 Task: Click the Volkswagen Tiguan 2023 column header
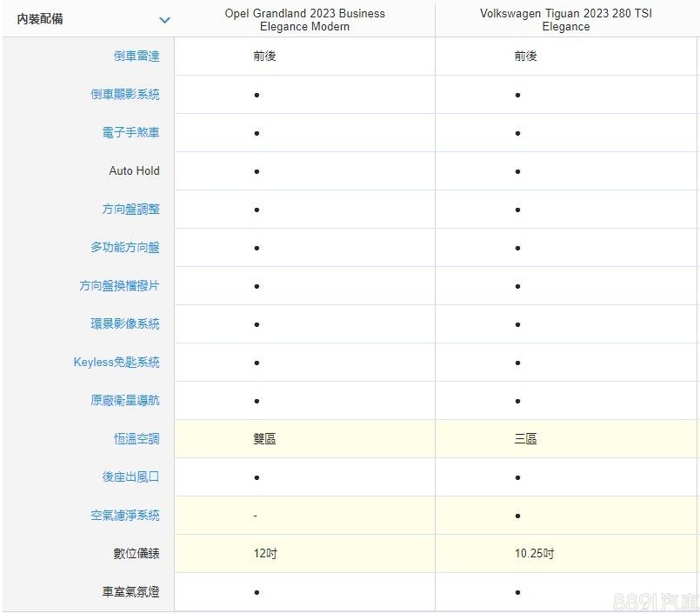pos(566,20)
